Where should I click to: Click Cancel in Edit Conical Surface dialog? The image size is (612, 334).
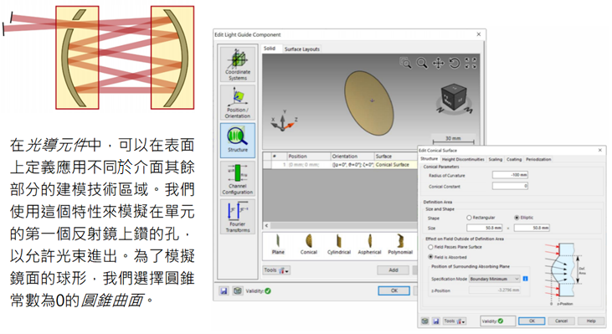pos(561,321)
